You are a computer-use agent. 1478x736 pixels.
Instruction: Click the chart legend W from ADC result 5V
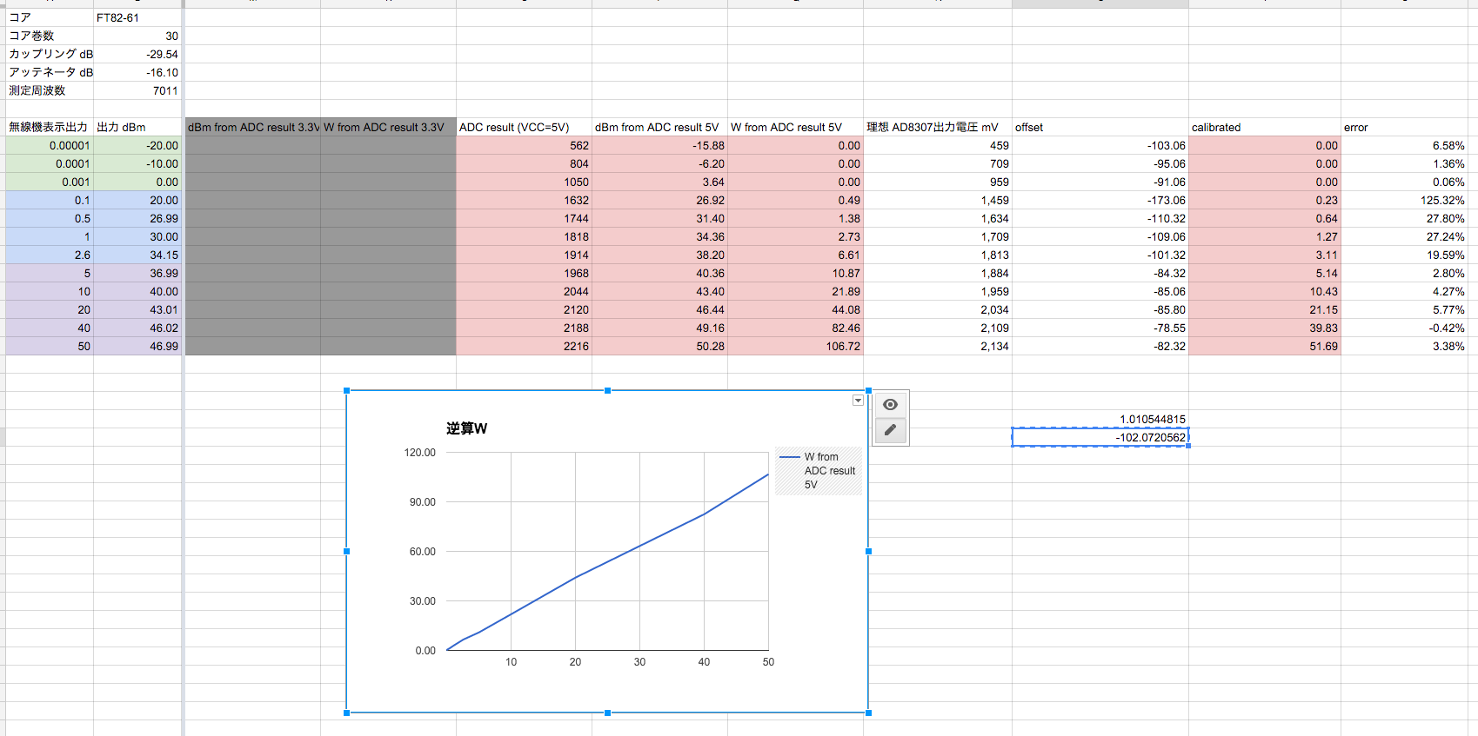819,471
